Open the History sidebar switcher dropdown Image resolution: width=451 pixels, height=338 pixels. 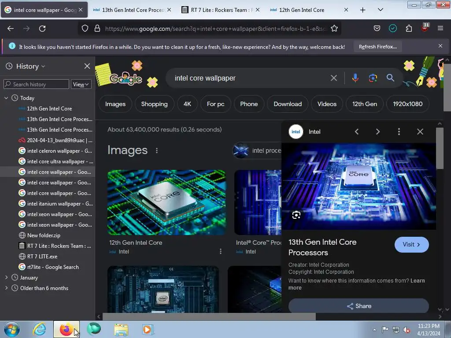pyautogui.click(x=30, y=66)
